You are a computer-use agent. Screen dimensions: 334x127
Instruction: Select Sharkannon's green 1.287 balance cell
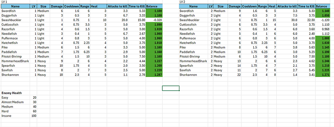tap(154, 75)
